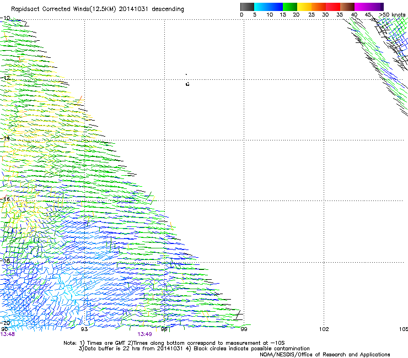This screenshot has width=408, height=358.
Task: Click the brown 35-40 knots legend segment
Action: 347,7
